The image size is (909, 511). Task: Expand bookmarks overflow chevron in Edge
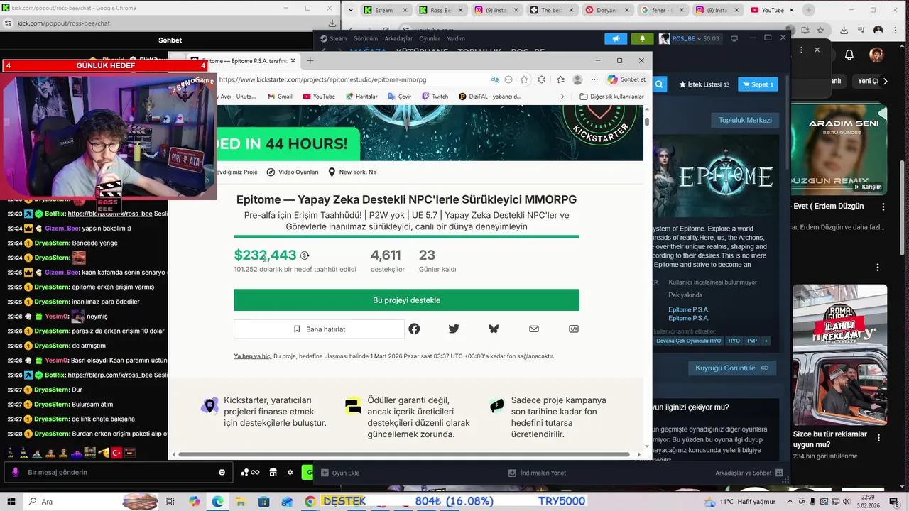tap(562, 97)
